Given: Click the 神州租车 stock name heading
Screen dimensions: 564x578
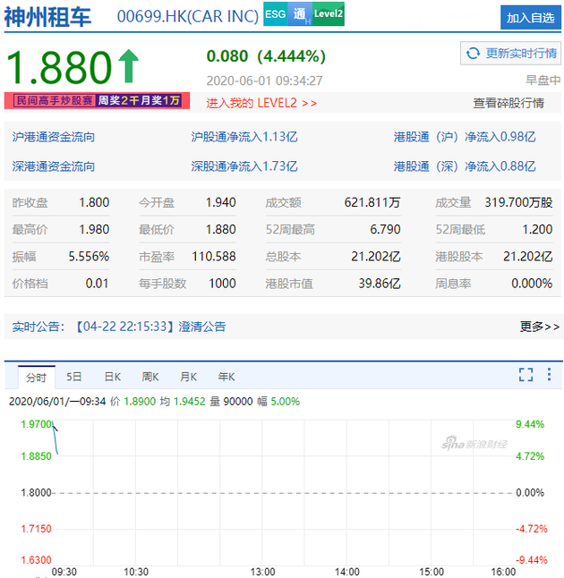Looking at the screenshot, I should pos(47,17).
